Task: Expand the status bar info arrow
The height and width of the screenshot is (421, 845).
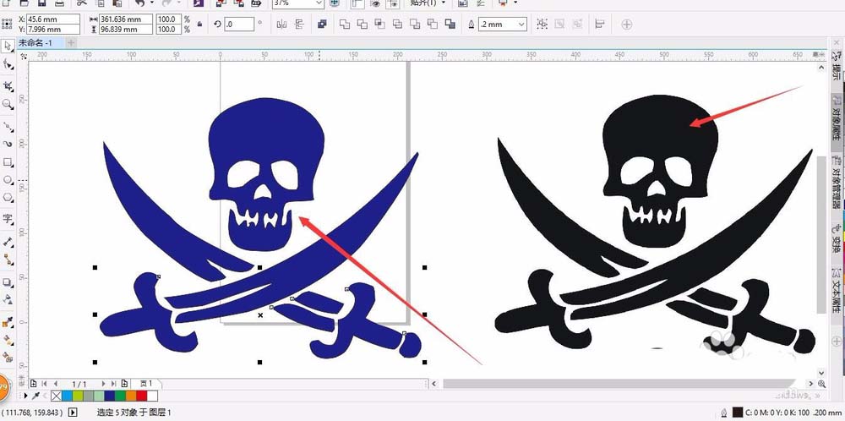Action: click(73, 412)
